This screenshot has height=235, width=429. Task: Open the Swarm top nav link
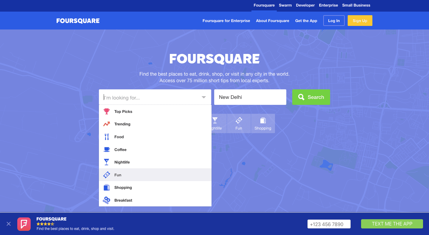285,5
